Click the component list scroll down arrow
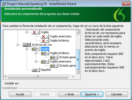The image size is (132, 100). 78,72
